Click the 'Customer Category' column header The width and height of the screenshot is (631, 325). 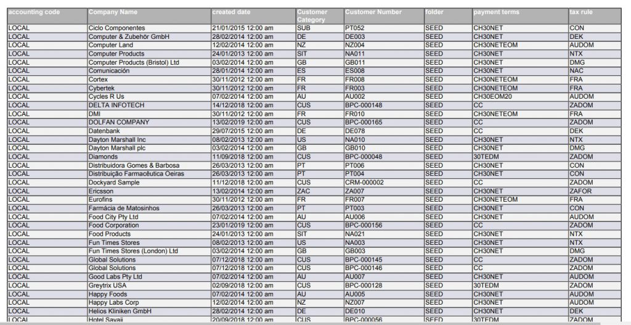320,16
